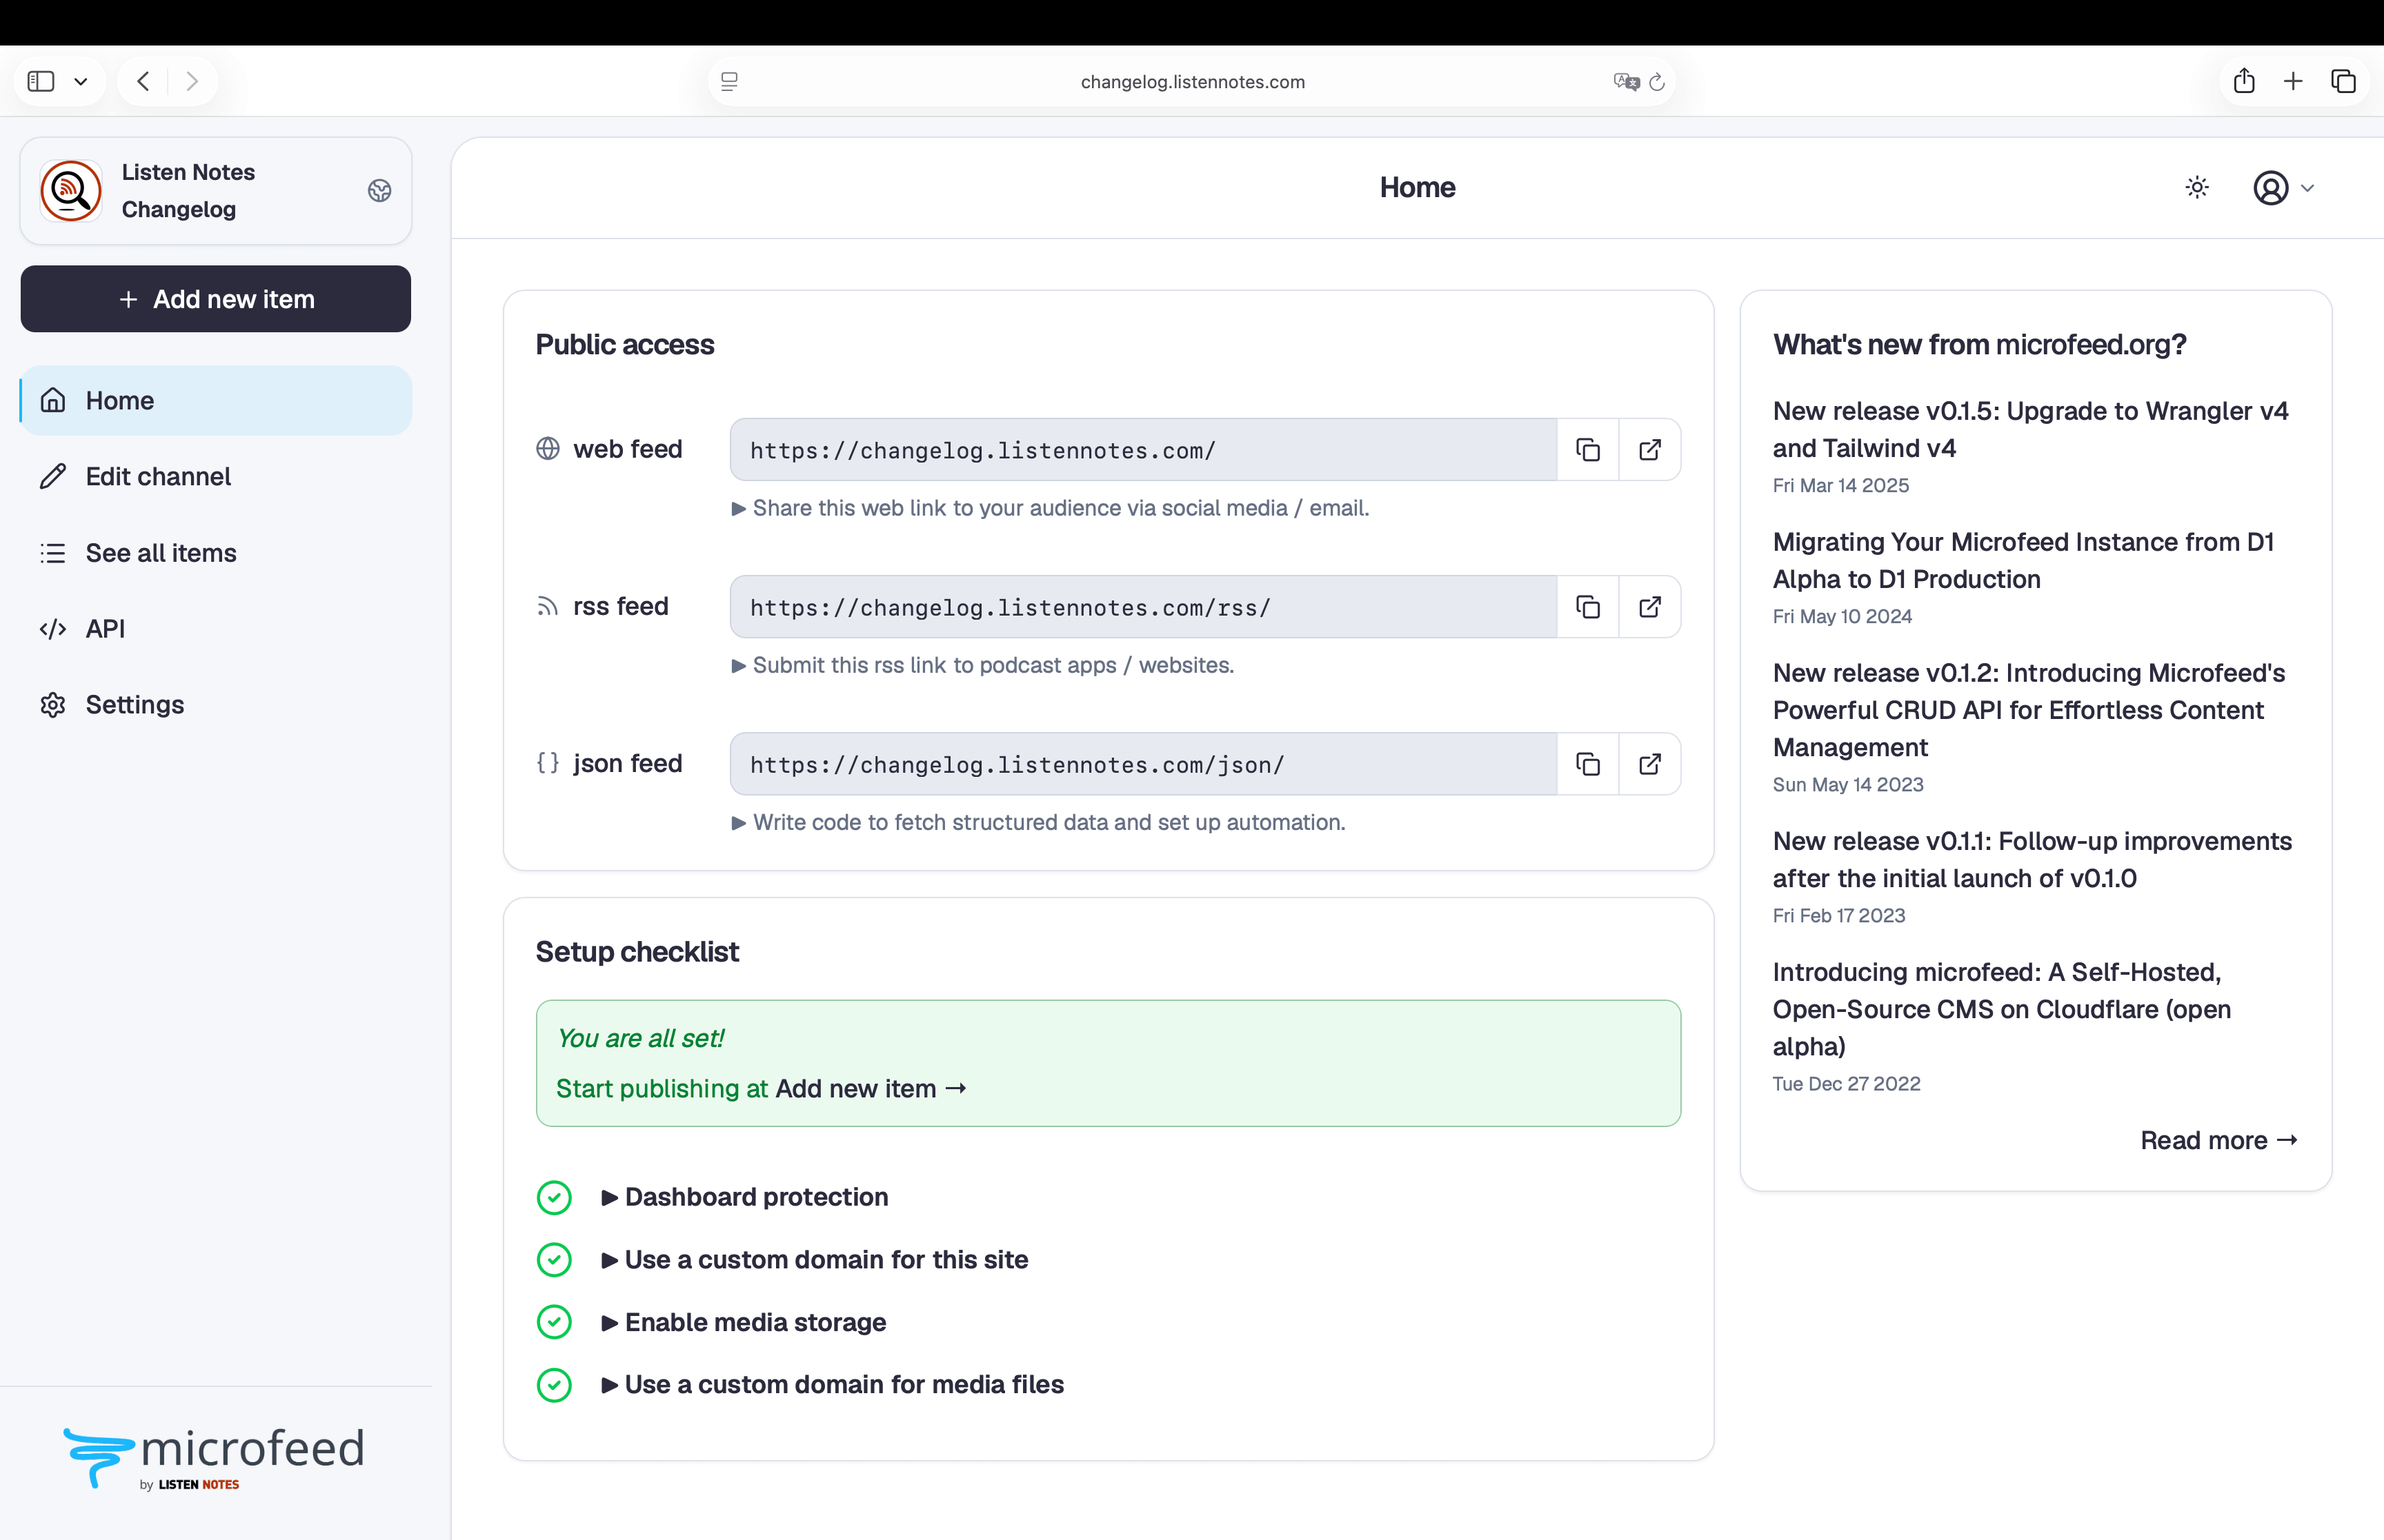The width and height of the screenshot is (2384, 1540).
Task: Click the Read more → link
Action: [2219, 1141]
